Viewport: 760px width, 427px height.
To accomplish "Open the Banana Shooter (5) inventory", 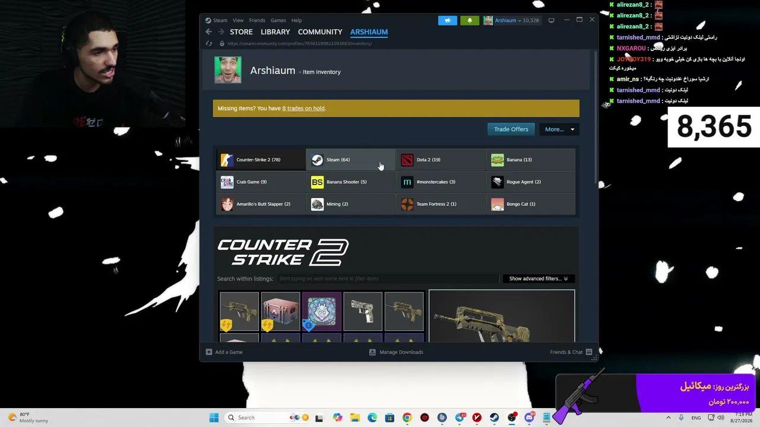I will click(351, 182).
